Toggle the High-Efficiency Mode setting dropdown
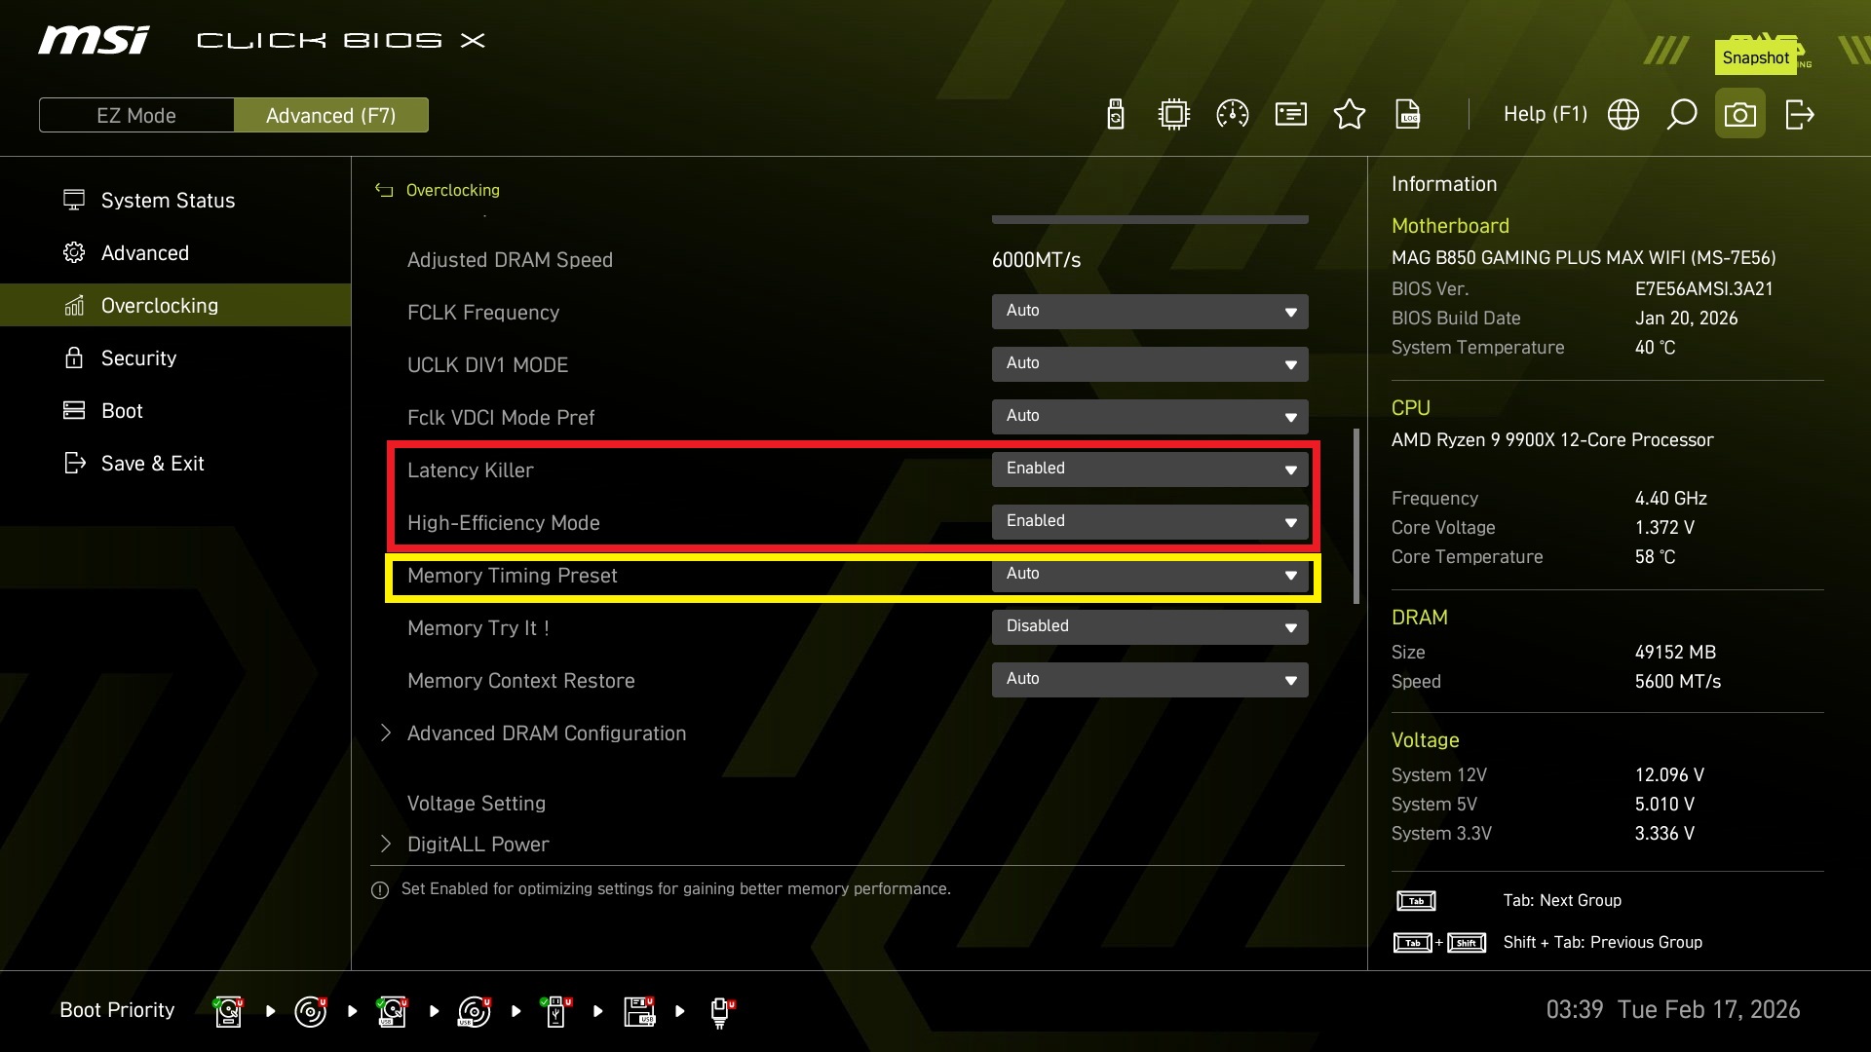Viewport: 1871px width, 1052px height. (1150, 522)
